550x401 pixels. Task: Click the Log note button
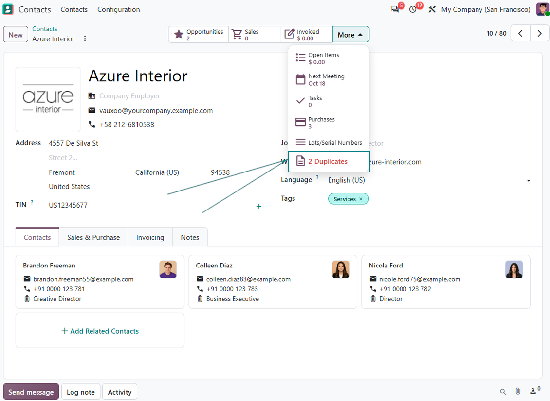[81, 392]
